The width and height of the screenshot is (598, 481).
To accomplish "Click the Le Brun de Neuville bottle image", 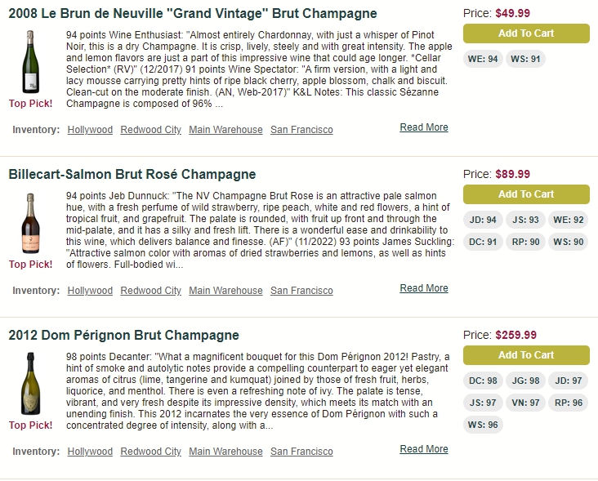I will pos(30,61).
